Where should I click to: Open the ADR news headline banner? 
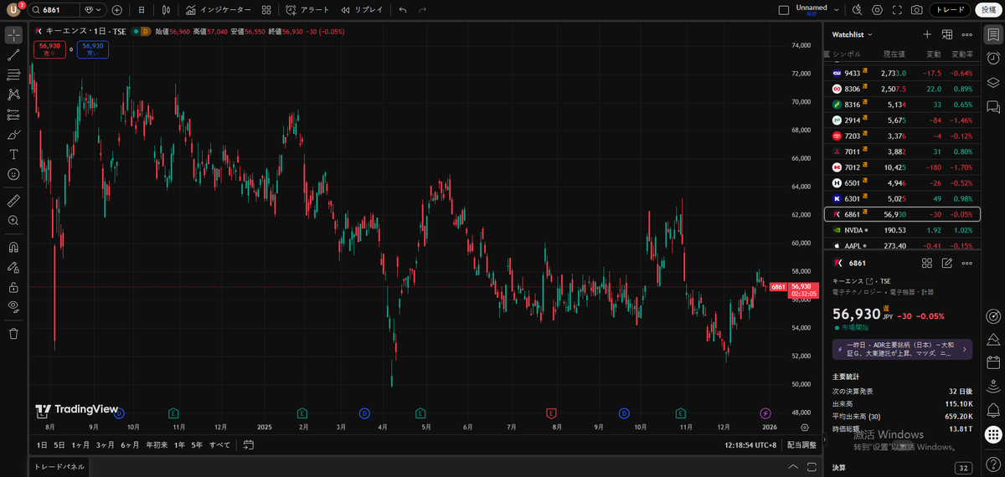902,349
